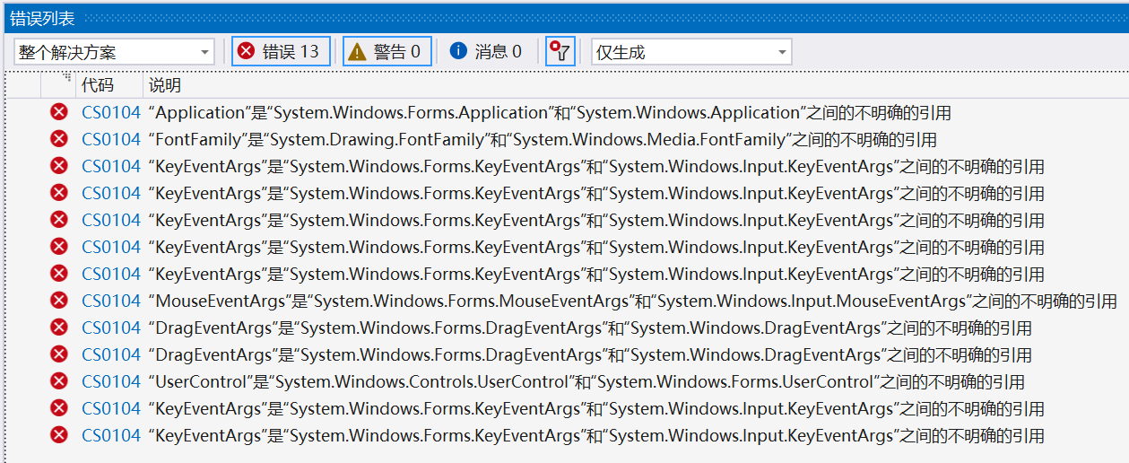Sort errors by the 代码 column header
Viewport: 1129px width, 463px height.
tap(98, 85)
